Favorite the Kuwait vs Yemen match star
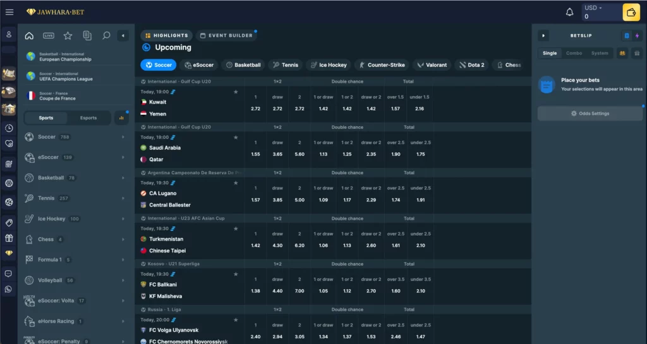Screen dimensions: 647x344 coord(236,92)
